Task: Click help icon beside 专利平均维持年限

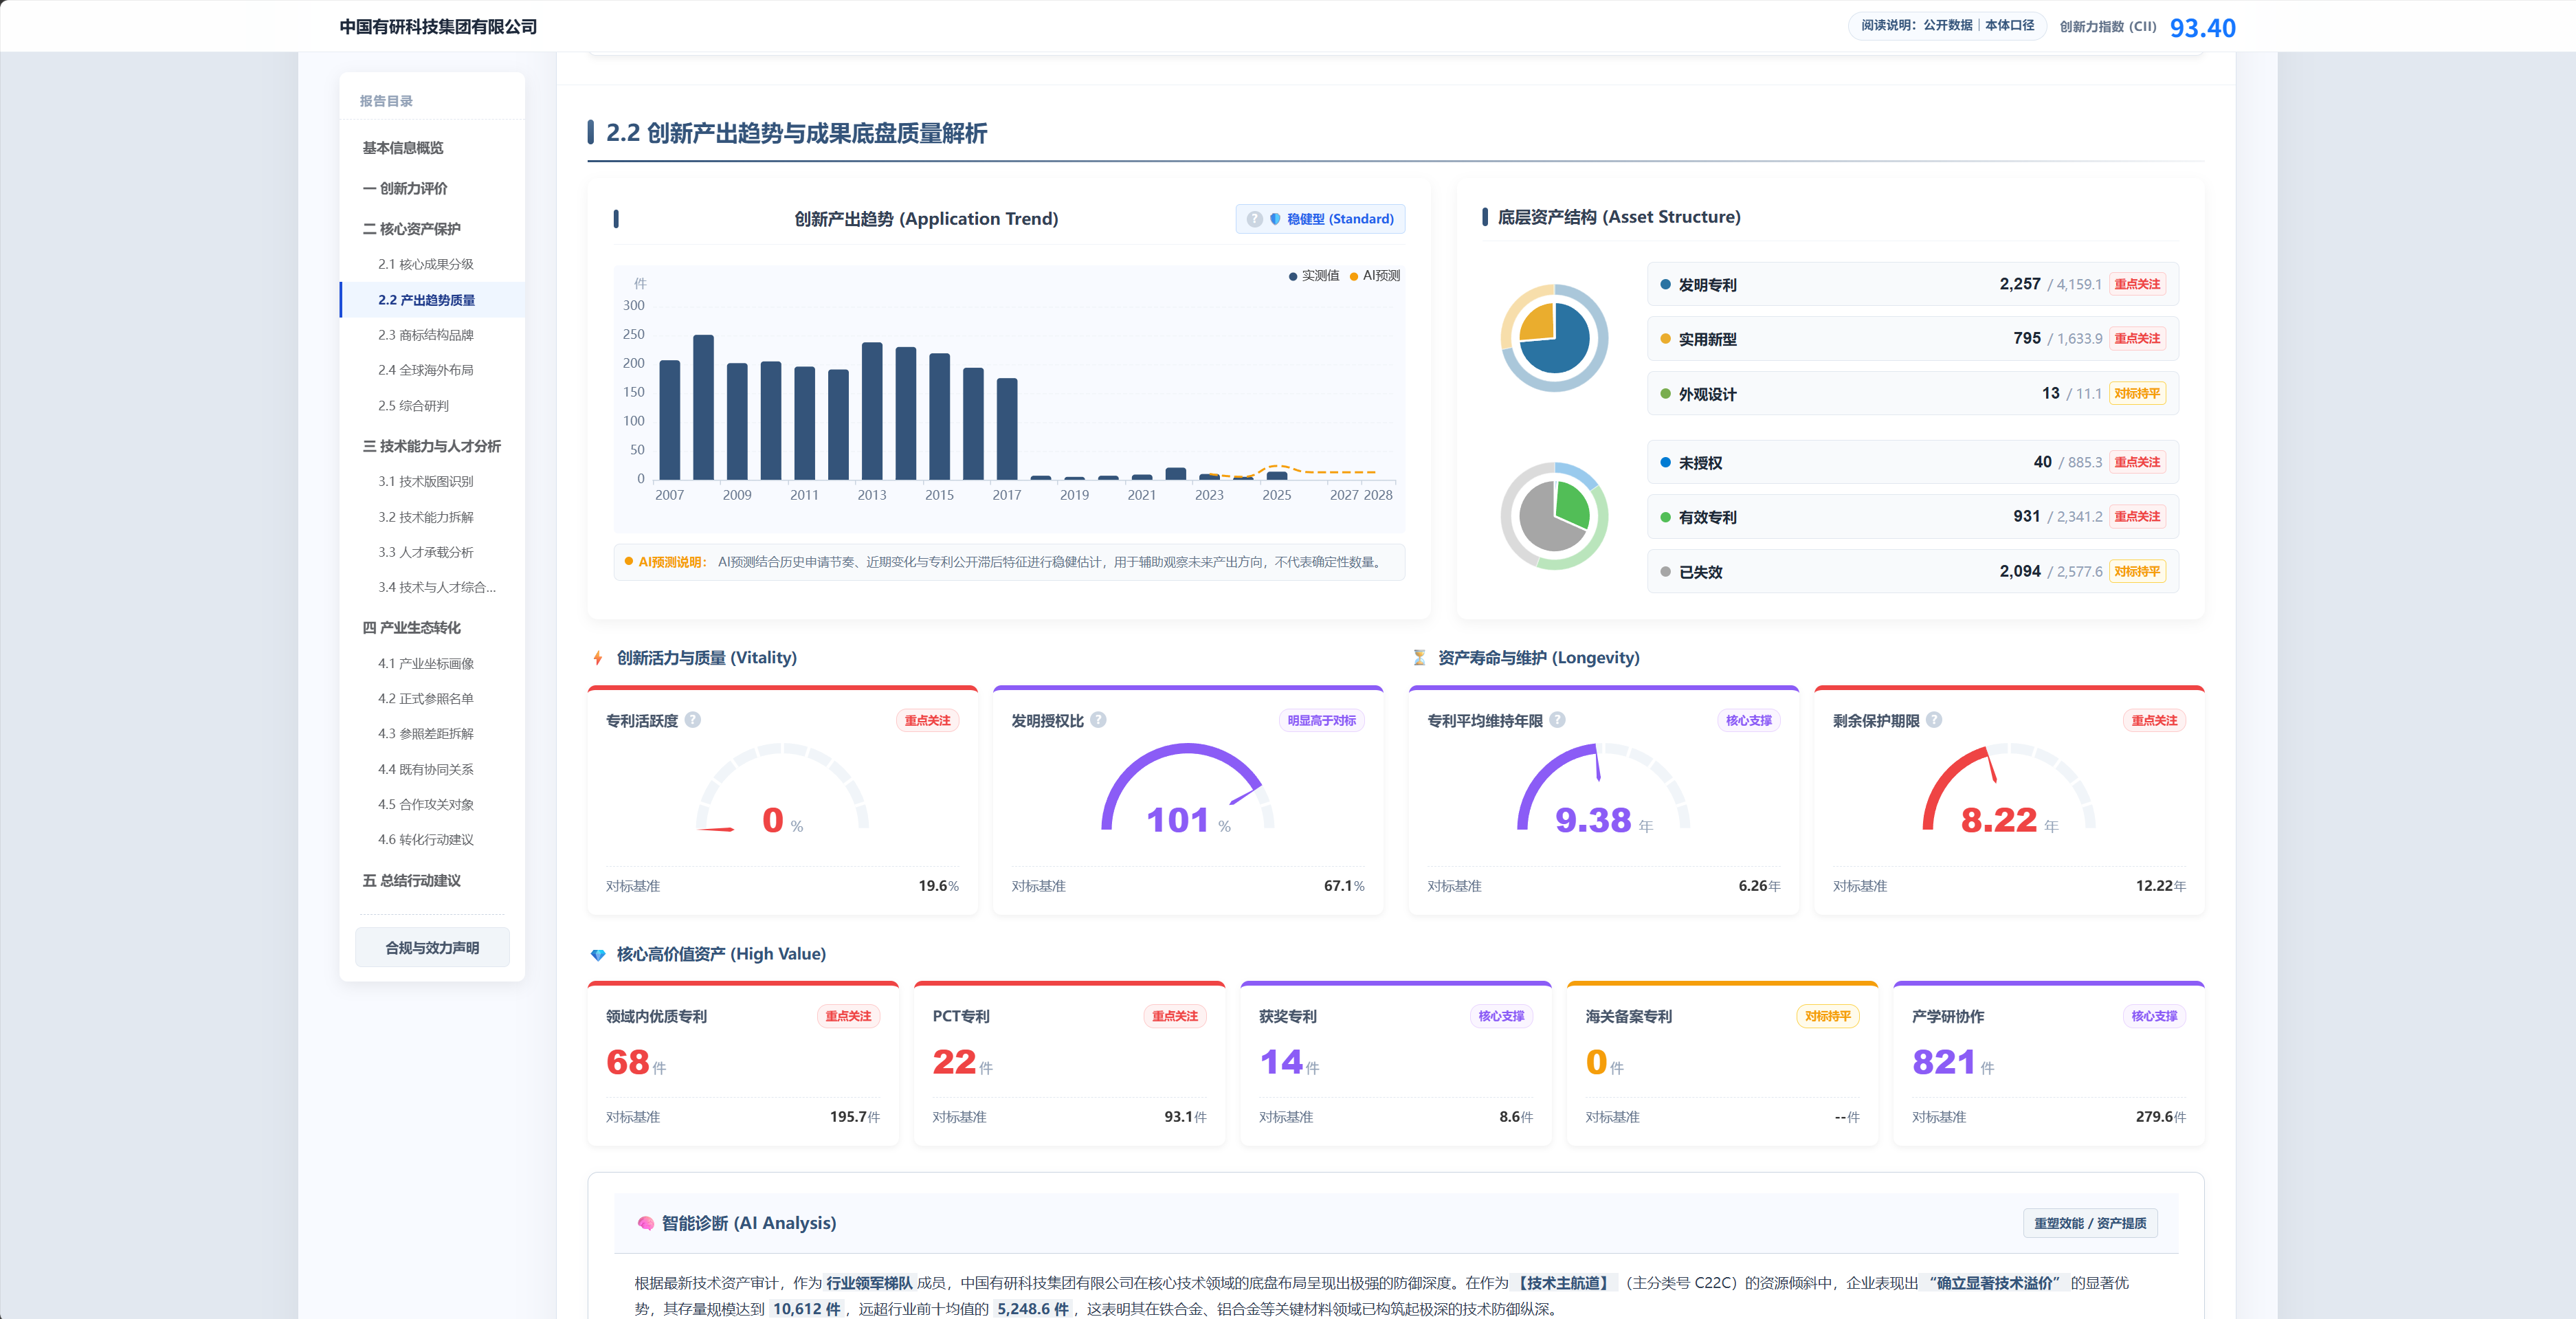Action: pyautogui.click(x=1557, y=720)
